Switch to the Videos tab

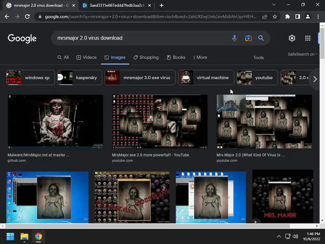pos(87,58)
